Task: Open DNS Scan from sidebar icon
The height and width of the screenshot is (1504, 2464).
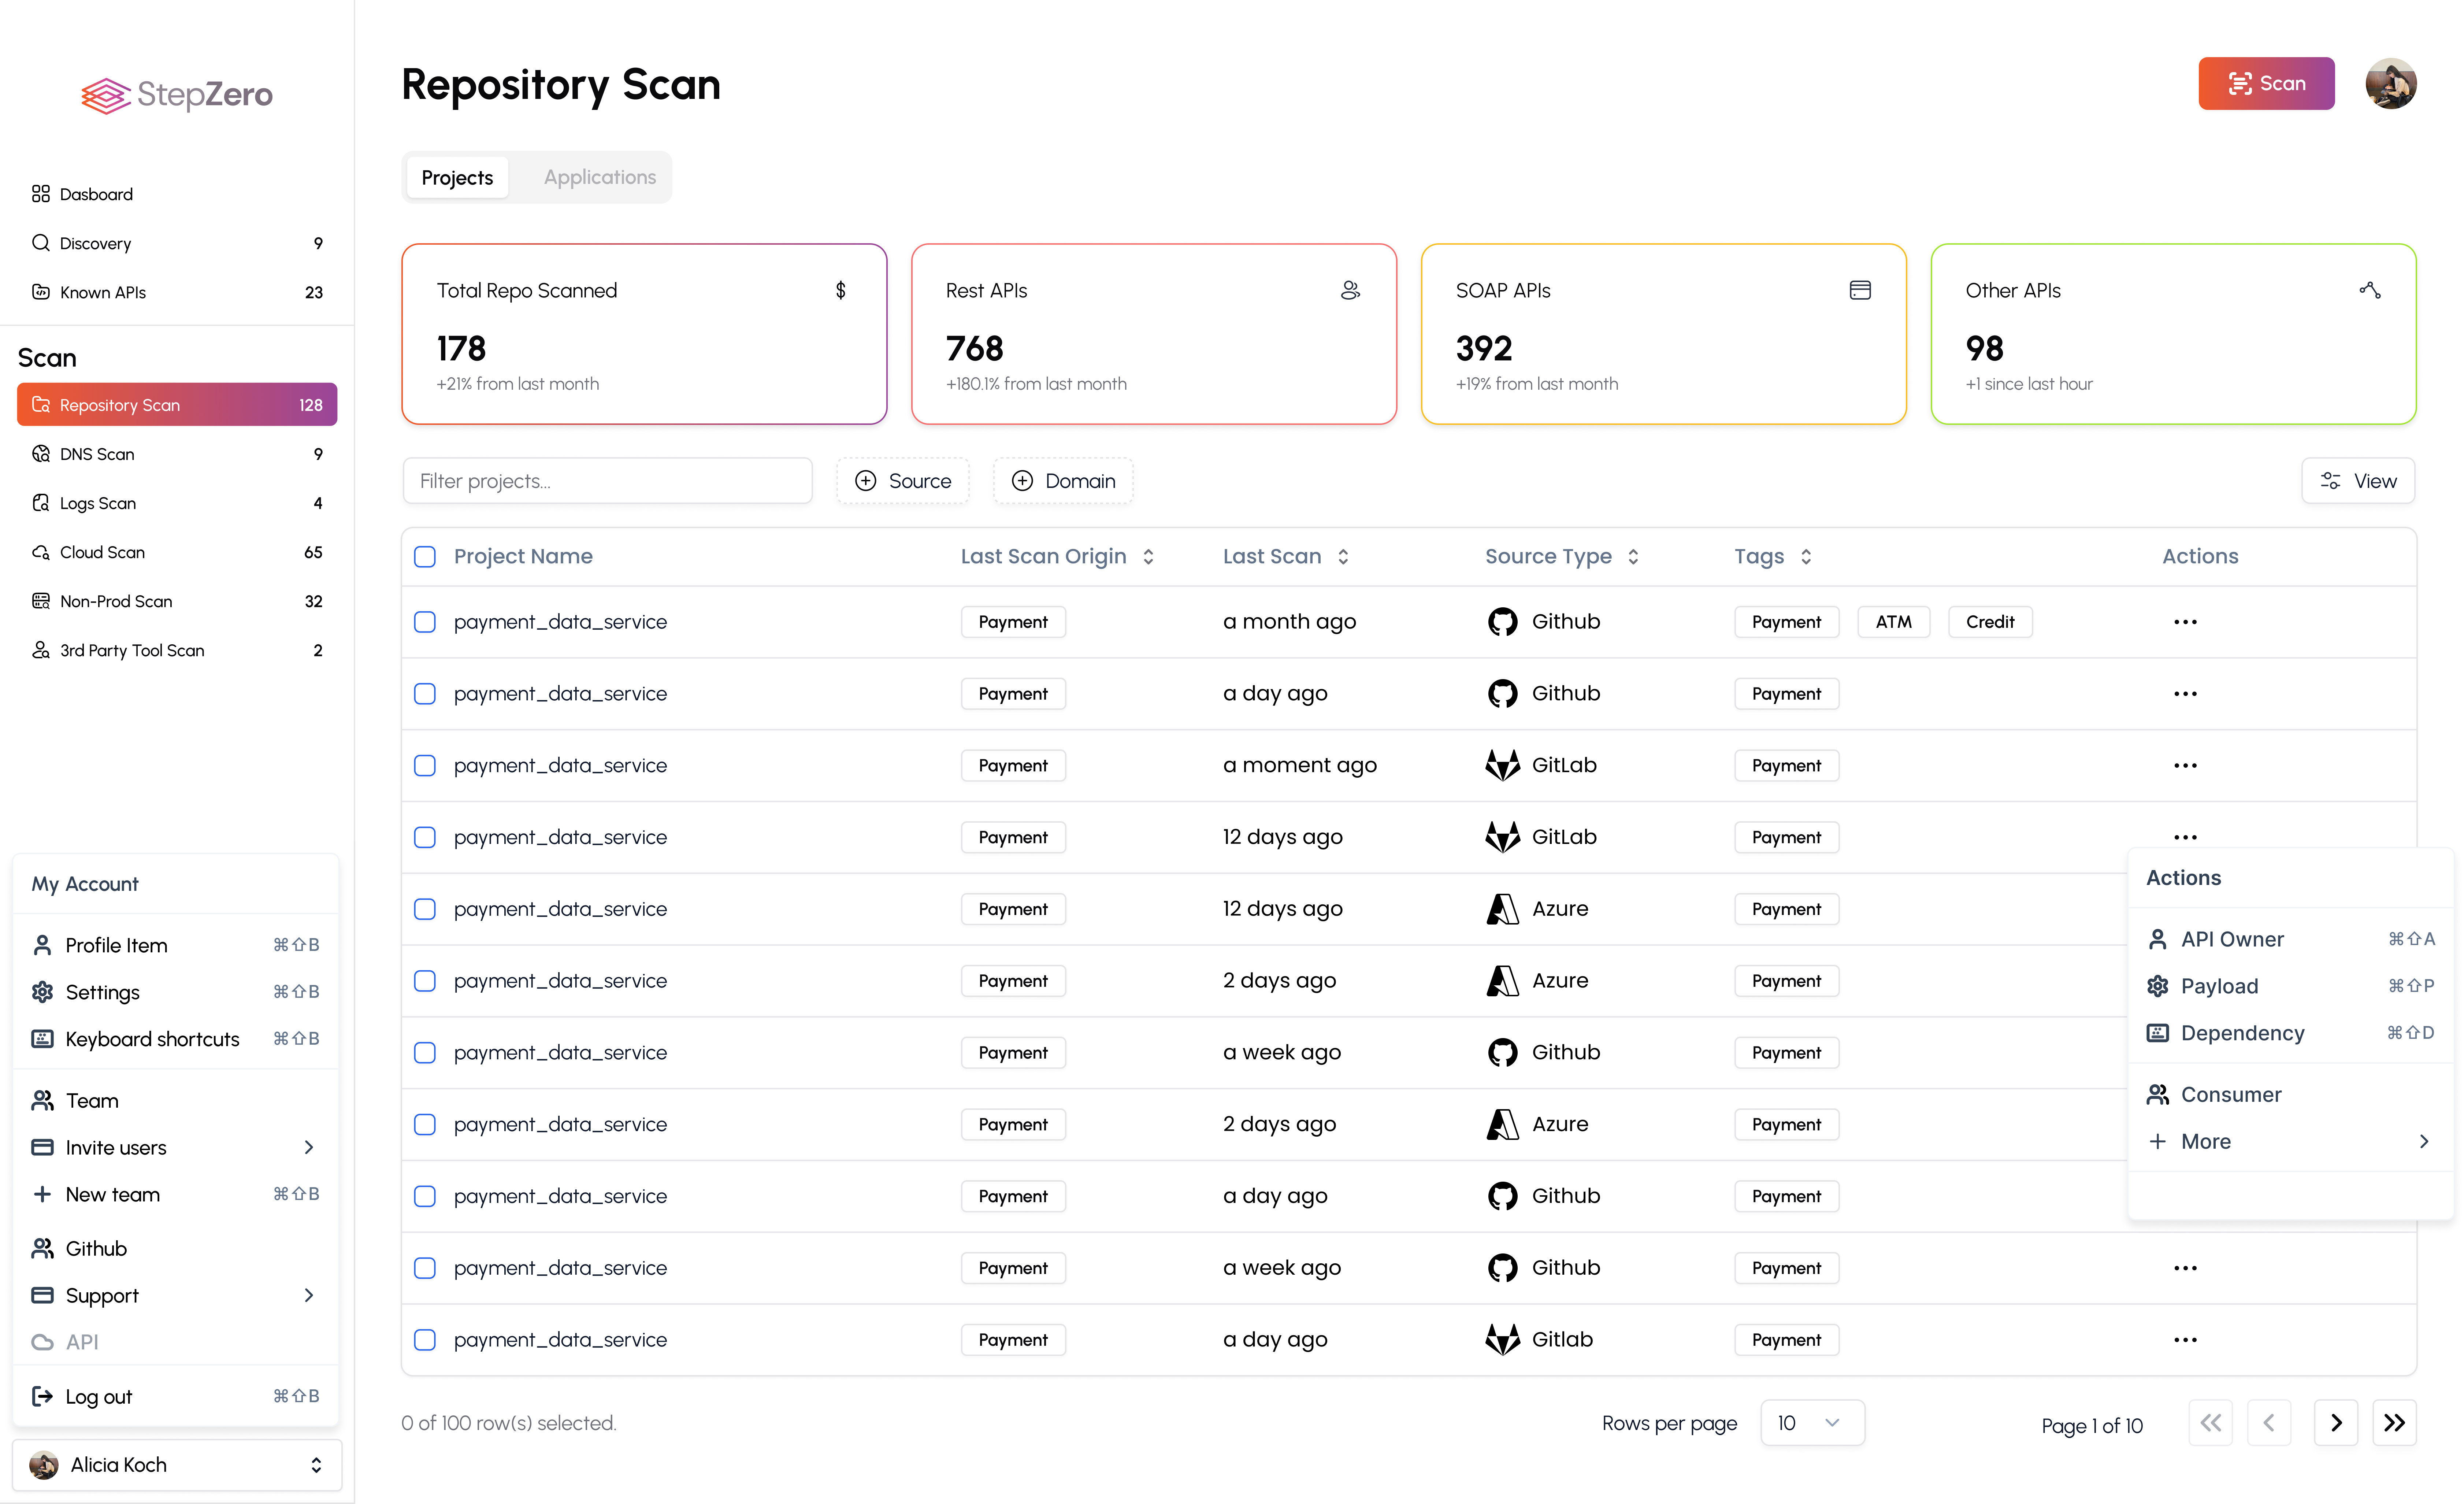Action: [x=41, y=454]
